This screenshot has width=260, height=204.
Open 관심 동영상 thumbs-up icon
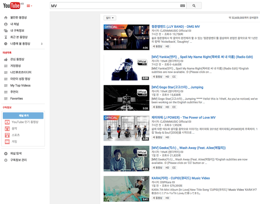(6, 59)
